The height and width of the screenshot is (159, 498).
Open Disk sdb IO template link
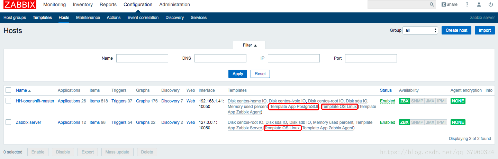[x=300, y=122]
